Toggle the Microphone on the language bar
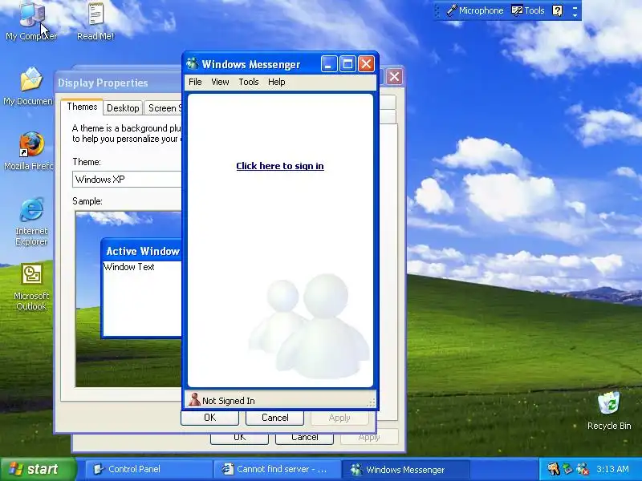Image resolution: width=642 pixels, height=481 pixels. point(475,10)
